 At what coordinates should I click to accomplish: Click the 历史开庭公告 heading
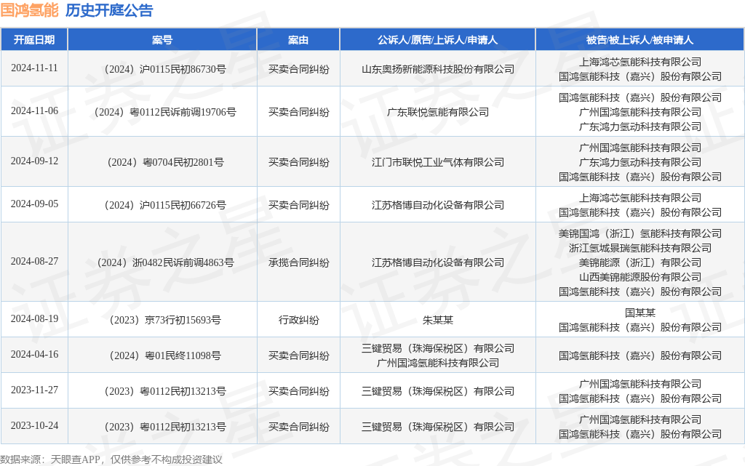click(109, 10)
